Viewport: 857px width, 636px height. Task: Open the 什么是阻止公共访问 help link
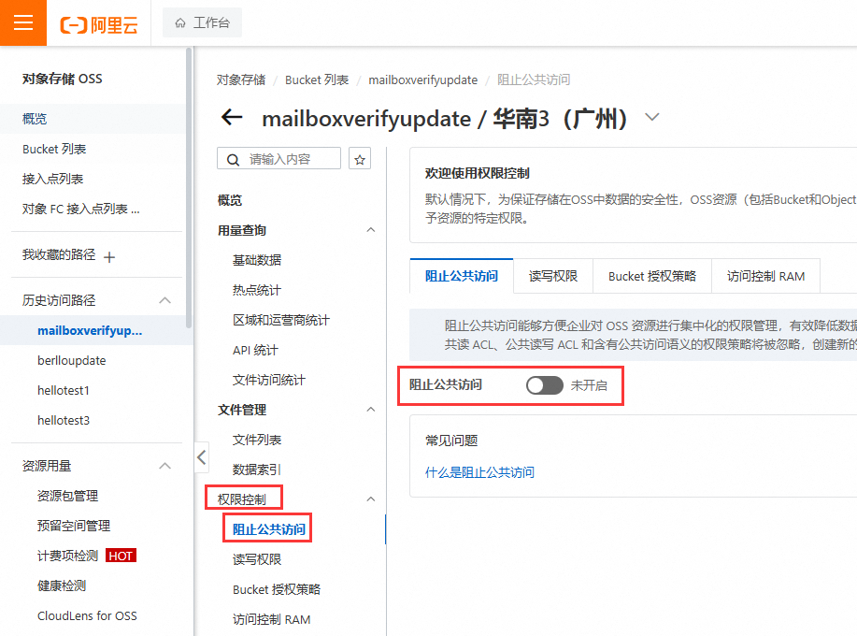(479, 472)
